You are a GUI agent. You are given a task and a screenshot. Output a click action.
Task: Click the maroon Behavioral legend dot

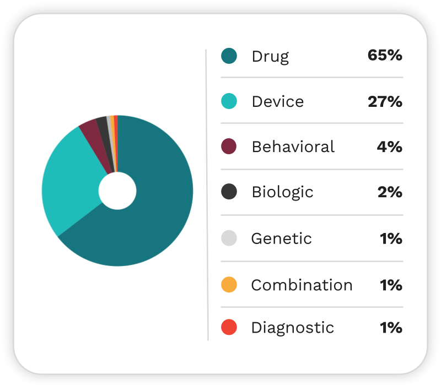click(229, 146)
